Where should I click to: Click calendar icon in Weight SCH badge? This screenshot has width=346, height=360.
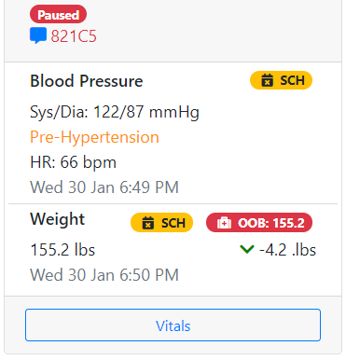click(148, 223)
